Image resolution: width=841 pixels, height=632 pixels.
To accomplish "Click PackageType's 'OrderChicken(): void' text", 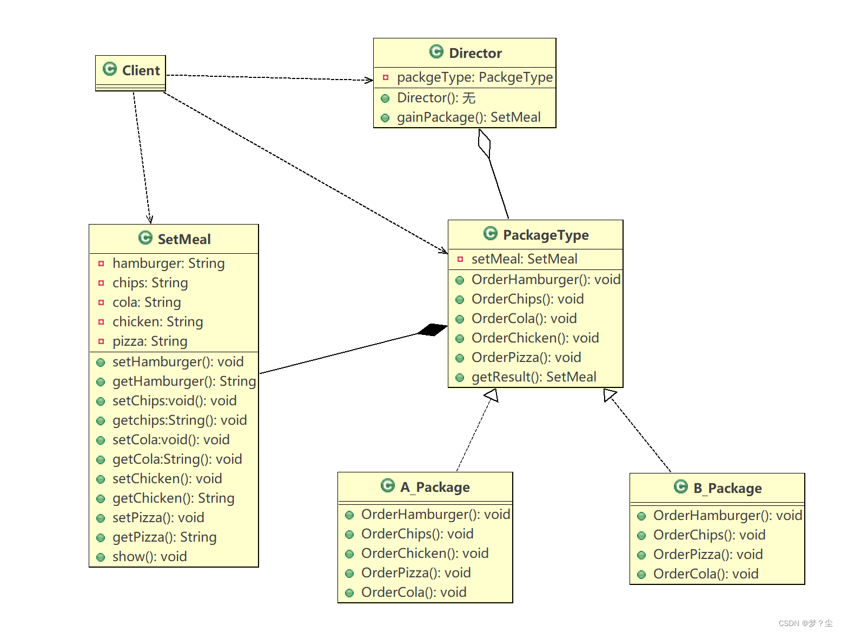I will (x=535, y=338).
